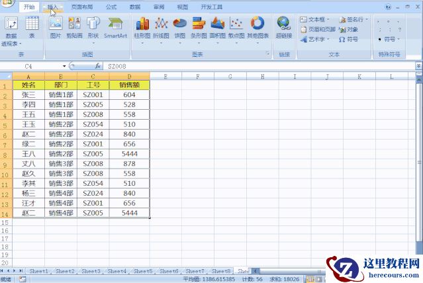423x283 pixels.
Task: Select column E header
Action: (165, 76)
